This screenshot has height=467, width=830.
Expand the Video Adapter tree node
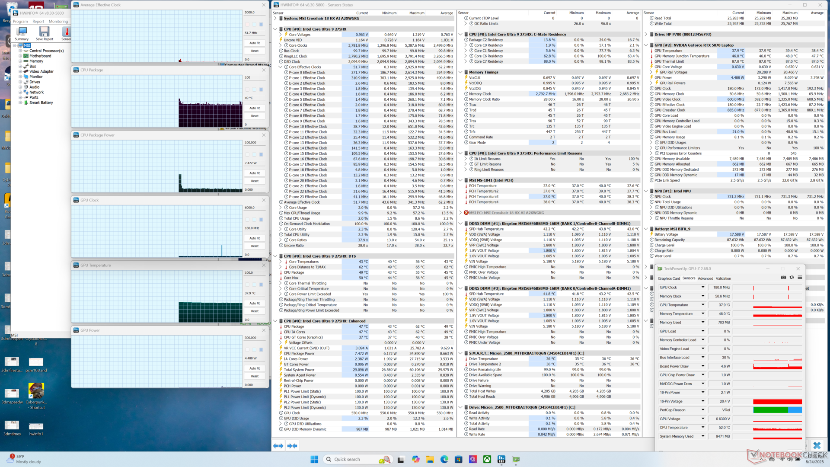pyautogui.click(x=20, y=71)
